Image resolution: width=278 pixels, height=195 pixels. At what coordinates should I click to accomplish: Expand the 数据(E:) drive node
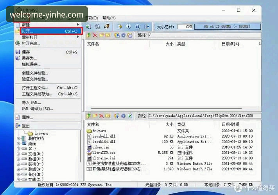pos(18,159)
